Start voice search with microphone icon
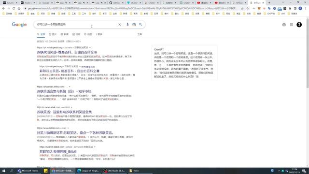The height and width of the screenshot is (174, 309). click(127, 25)
